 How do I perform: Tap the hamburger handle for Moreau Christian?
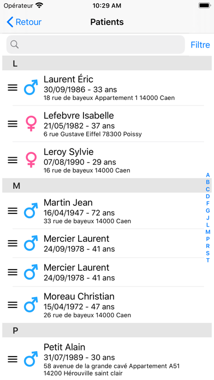13,305
